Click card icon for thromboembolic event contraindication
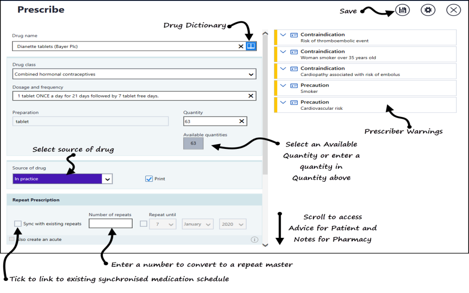The height and width of the screenshot is (293, 469). 294,35
